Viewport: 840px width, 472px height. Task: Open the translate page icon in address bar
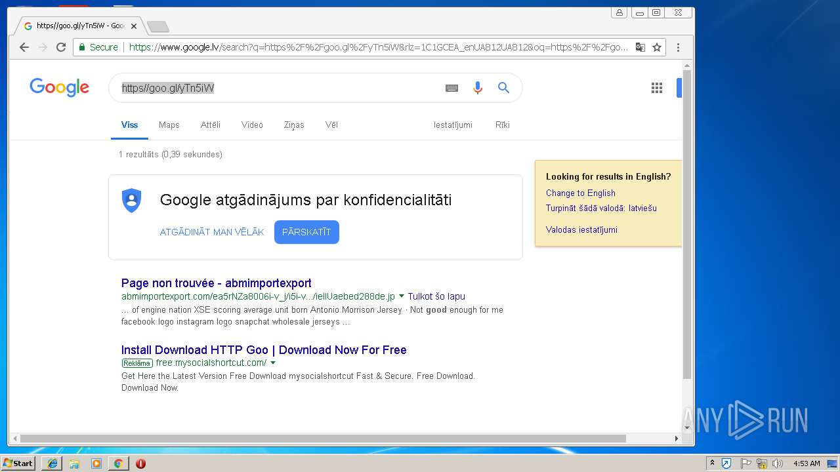[640, 47]
